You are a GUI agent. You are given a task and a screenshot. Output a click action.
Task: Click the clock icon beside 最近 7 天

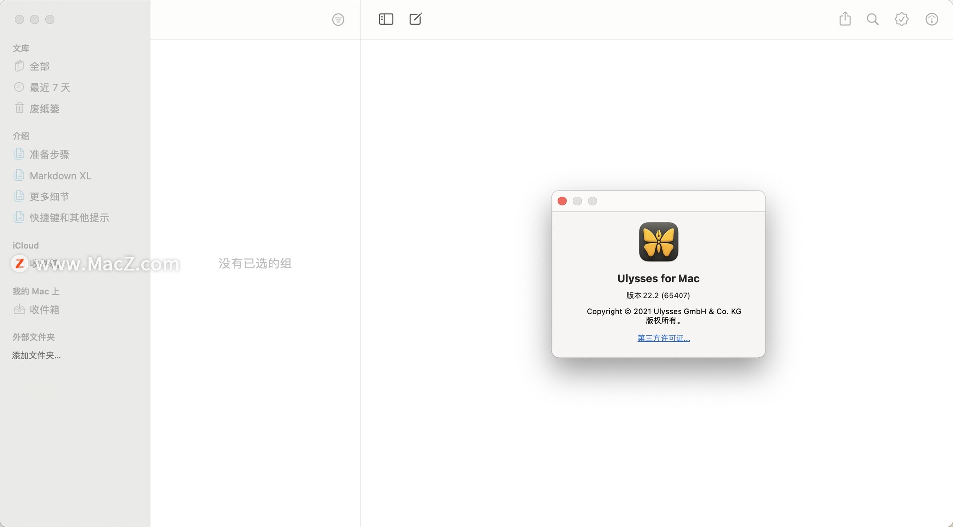click(x=19, y=87)
